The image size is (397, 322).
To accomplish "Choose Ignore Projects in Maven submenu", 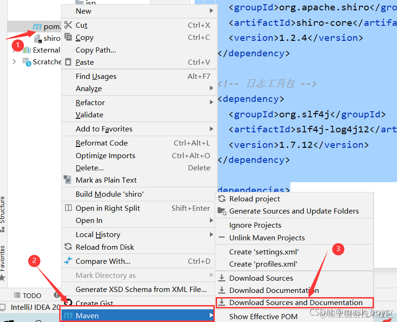I will click(x=294, y=225).
